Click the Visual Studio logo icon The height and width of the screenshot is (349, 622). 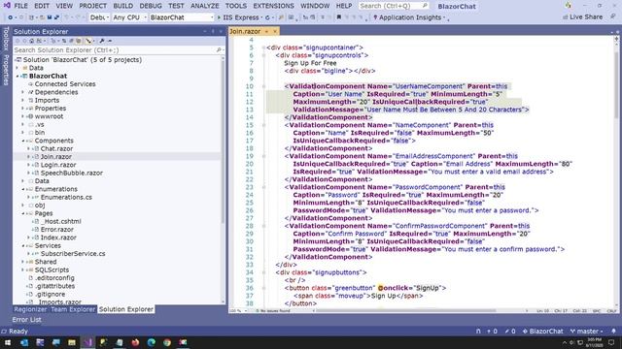click(7, 6)
